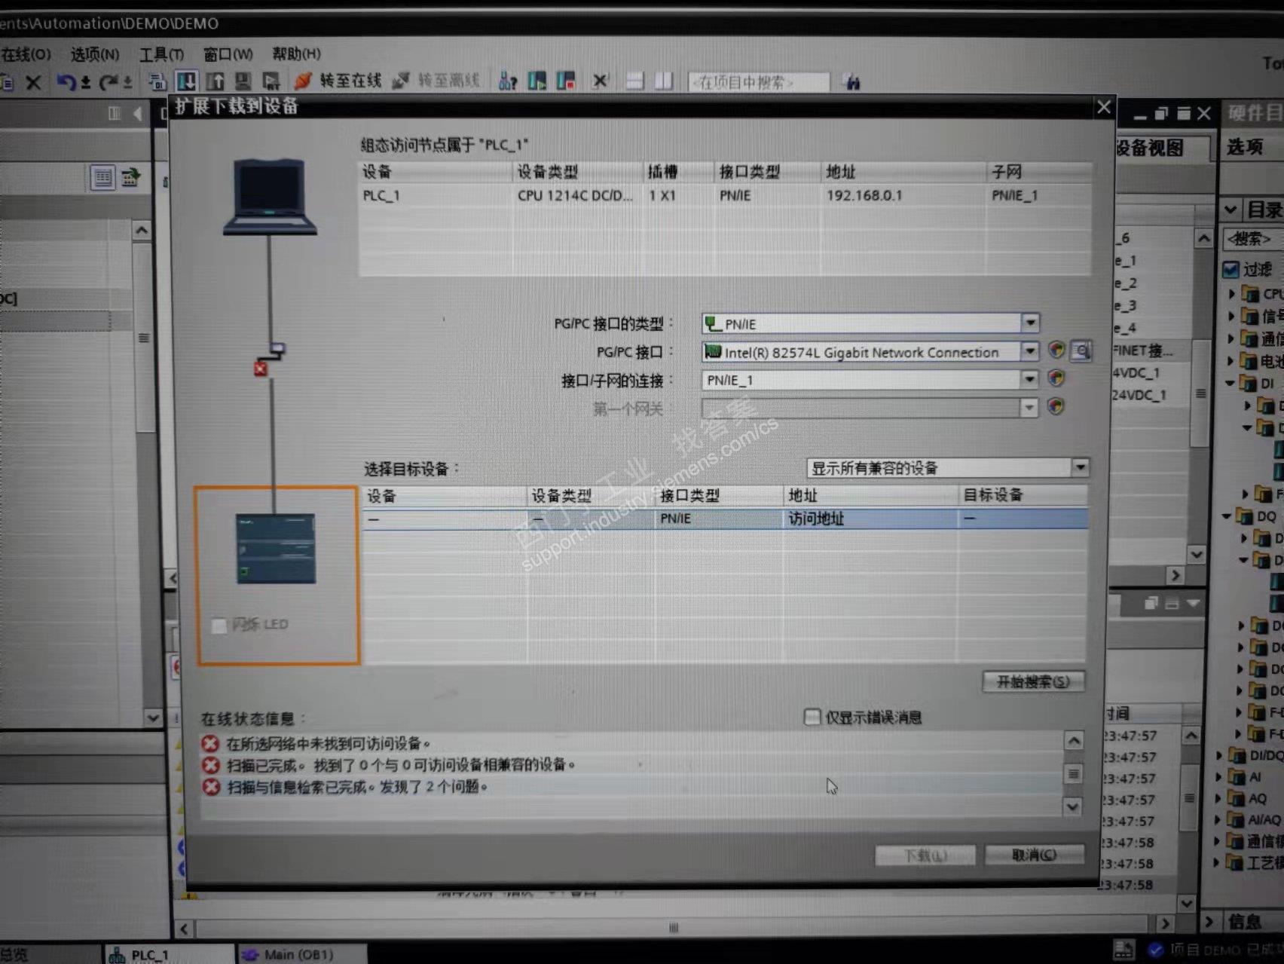Collapse the DI folder in hardware catalog
The width and height of the screenshot is (1284, 964).
click(1230, 384)
